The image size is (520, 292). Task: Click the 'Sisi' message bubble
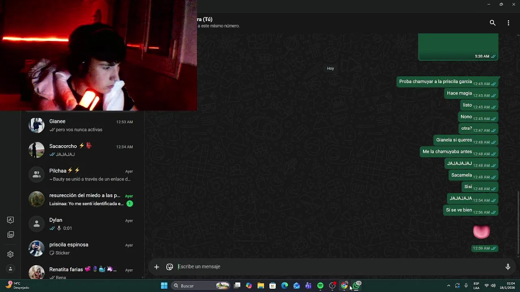tap(480, 187)
